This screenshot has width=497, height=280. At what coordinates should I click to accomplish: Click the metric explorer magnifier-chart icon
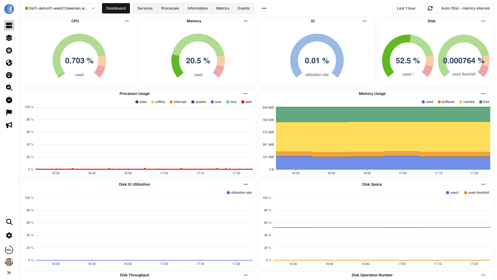point(9,88)
